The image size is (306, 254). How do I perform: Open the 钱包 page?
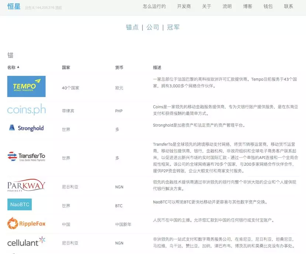click(x=268, y=6)
